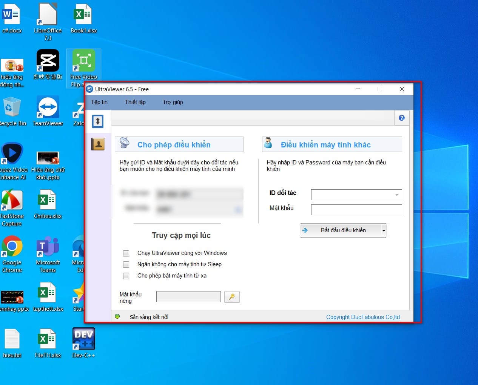Open Topaz Video Enhance AI shortcut
The width and height of the screenshot is (478, 385).
[x=12, y=161]
